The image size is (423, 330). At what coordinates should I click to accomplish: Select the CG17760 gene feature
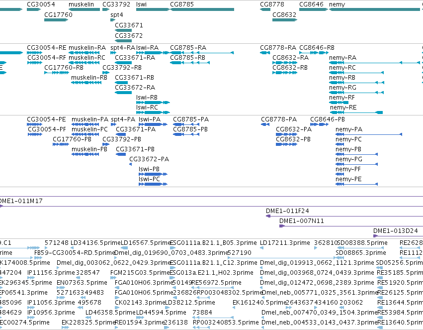56,20
